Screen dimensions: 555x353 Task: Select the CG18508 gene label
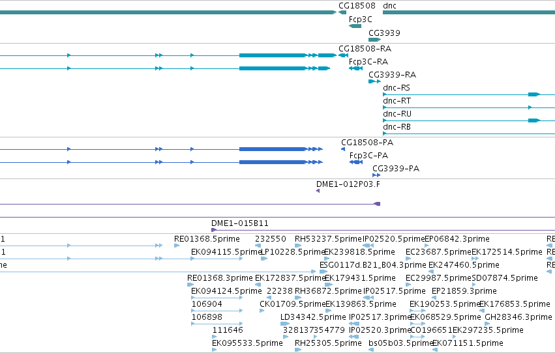357,6
